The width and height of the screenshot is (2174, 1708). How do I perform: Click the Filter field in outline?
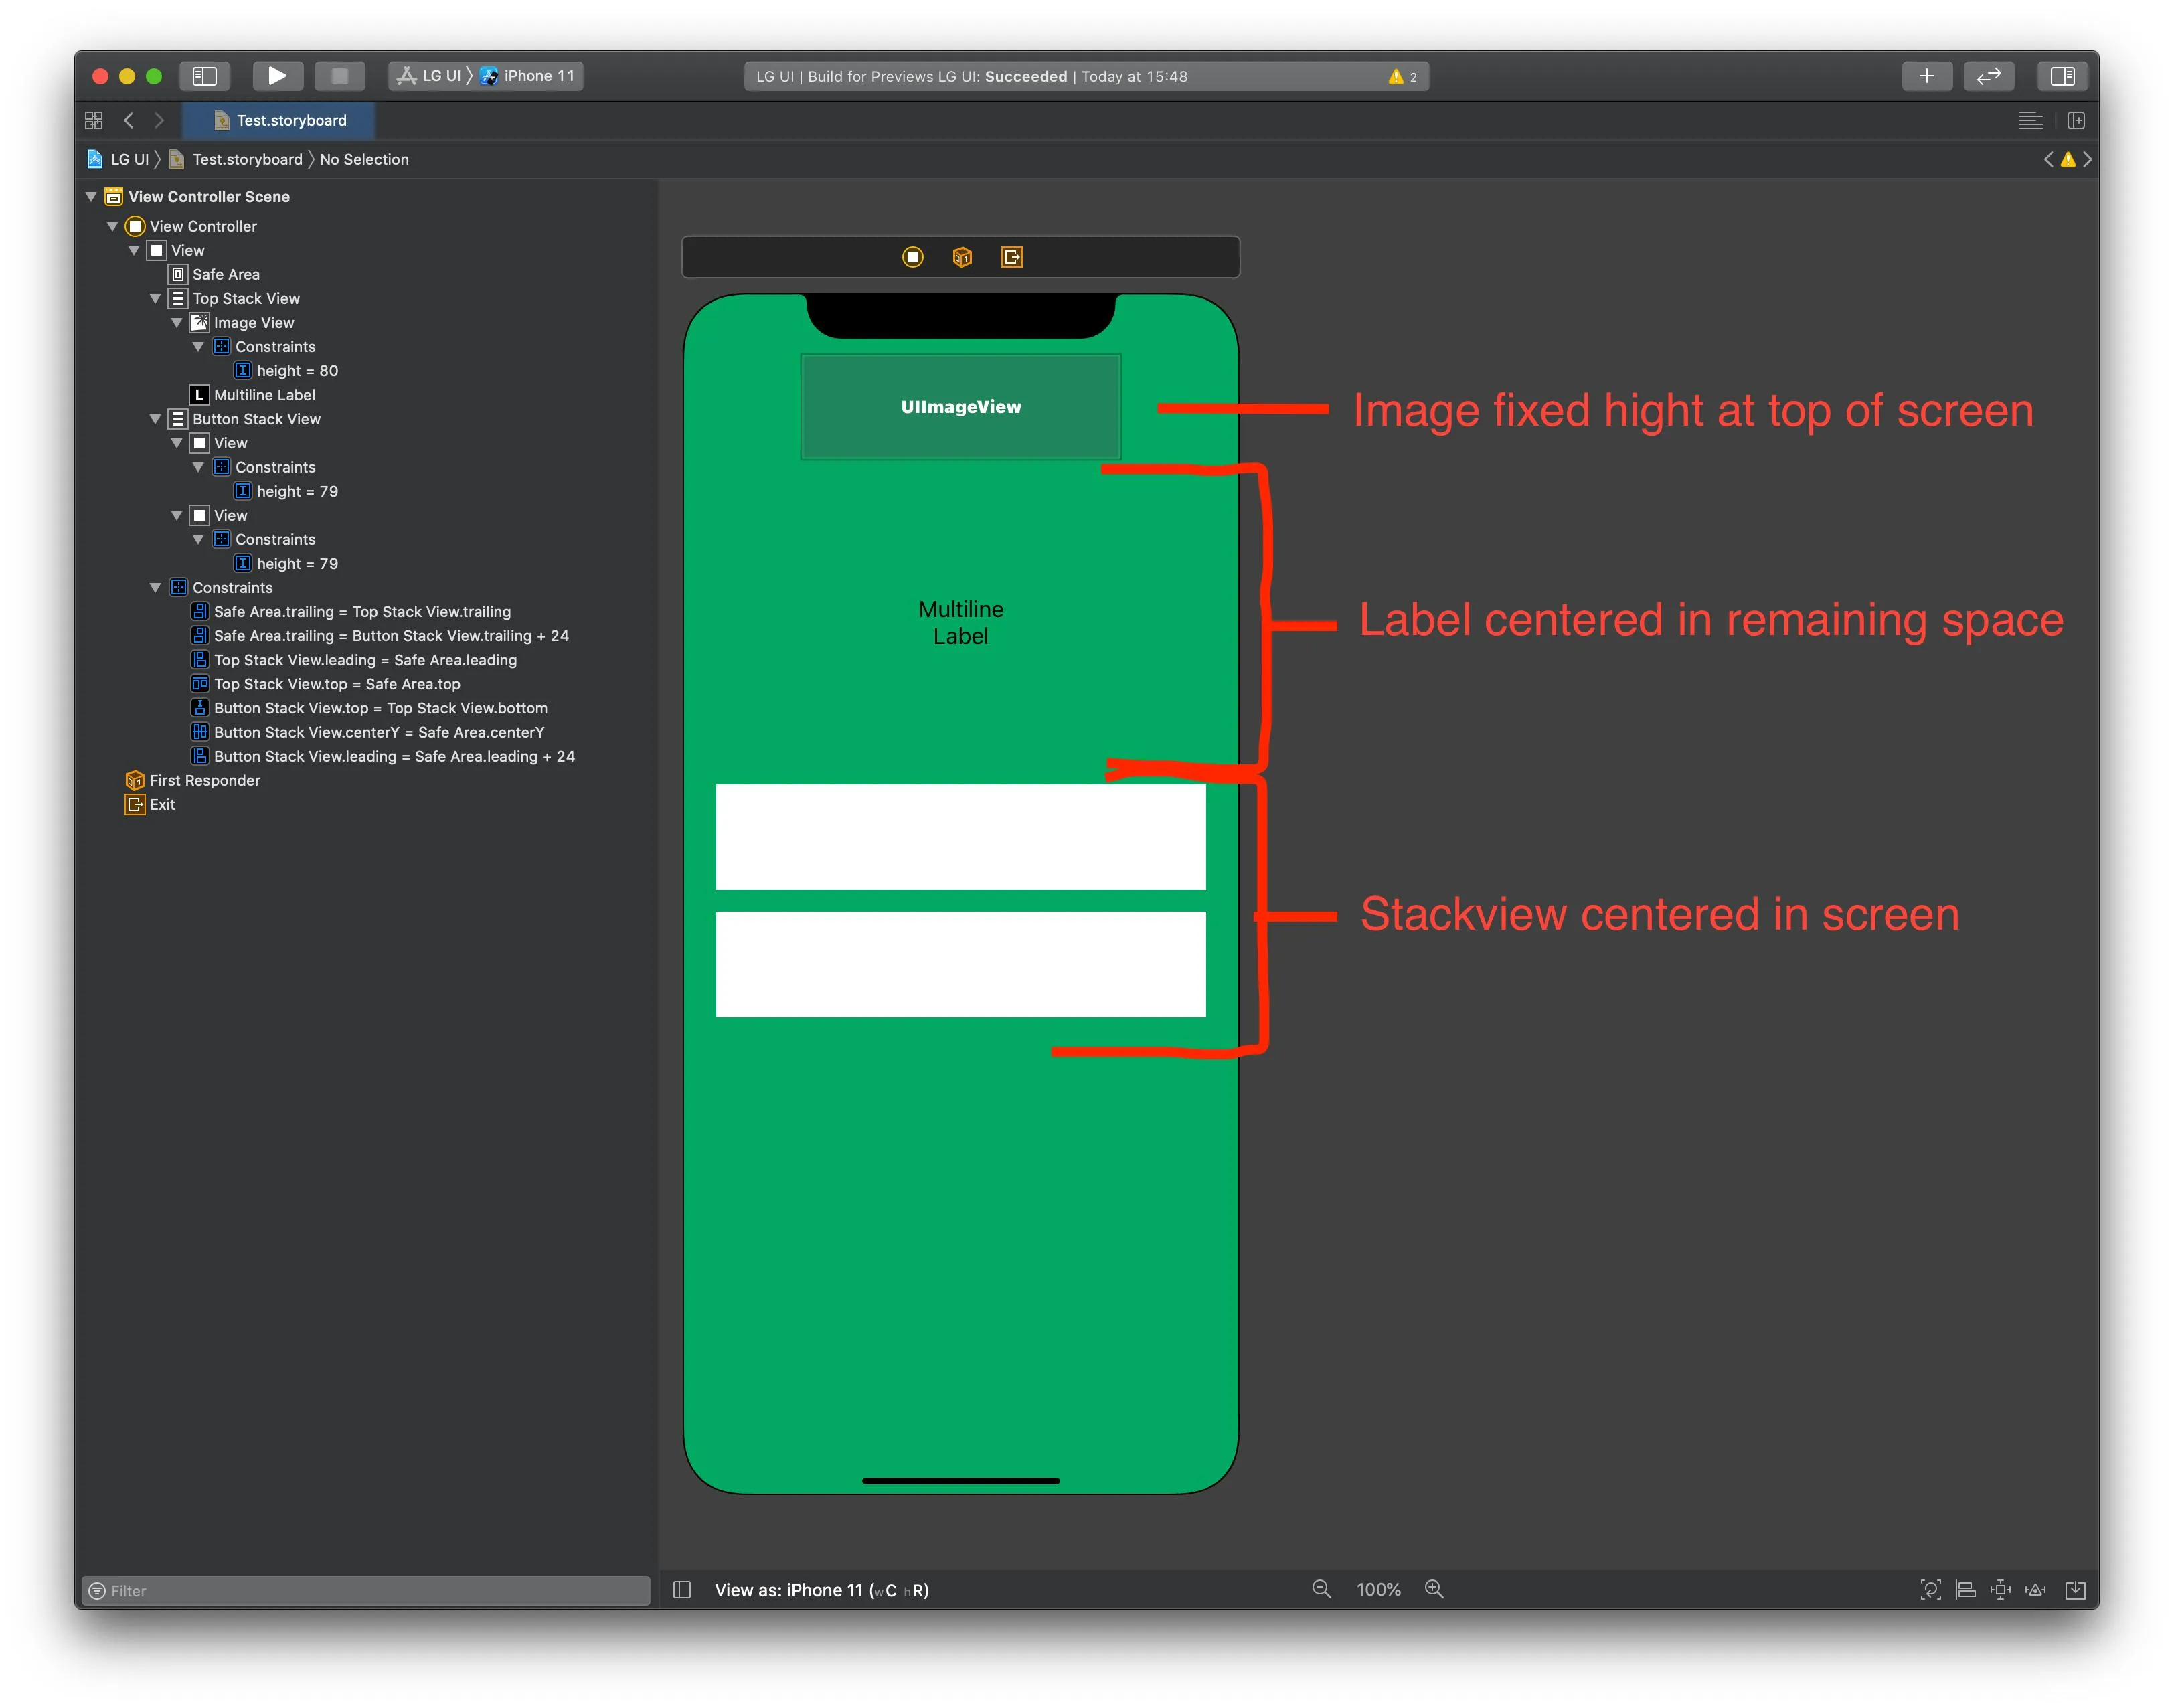(x=365, y=1590)
